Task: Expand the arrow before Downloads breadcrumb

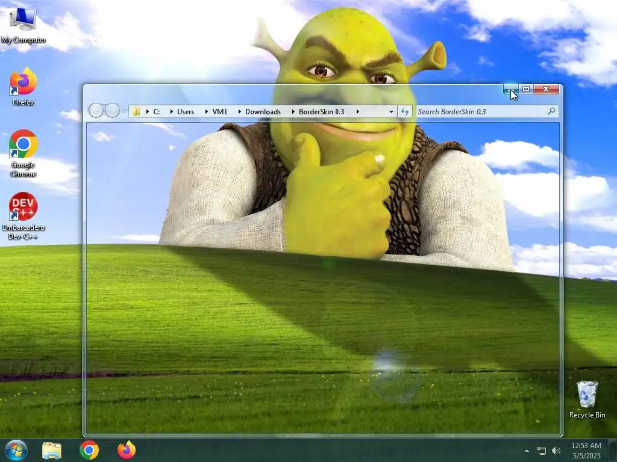Action: [x=239, y=111]
